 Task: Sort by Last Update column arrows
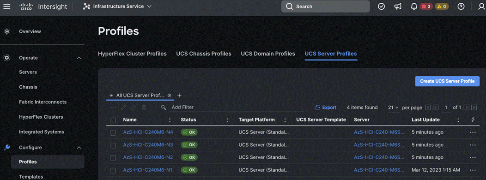[x=458, y=120]
